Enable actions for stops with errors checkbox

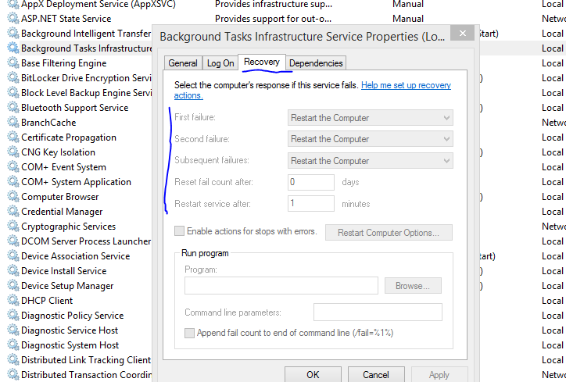[x=180, y=231]
